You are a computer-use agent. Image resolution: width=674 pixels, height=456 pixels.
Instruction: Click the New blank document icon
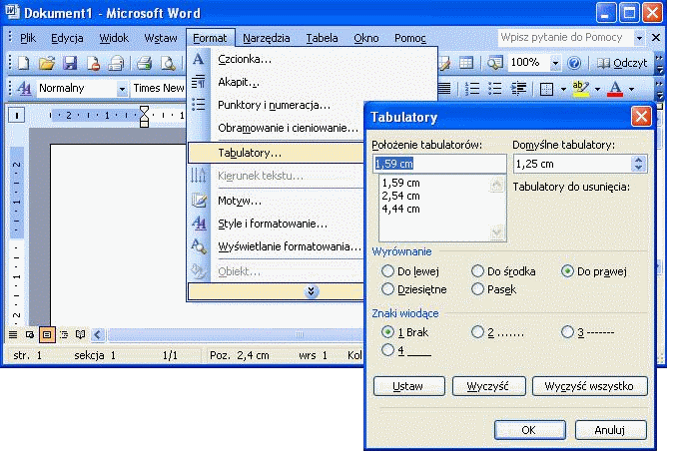click(24, 63)
